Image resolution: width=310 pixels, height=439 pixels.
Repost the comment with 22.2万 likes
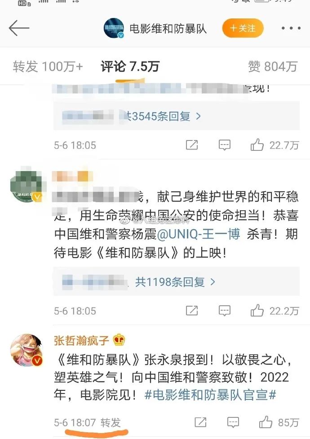192,311
